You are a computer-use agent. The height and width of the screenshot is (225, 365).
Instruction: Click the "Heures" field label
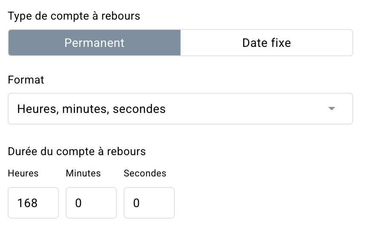click(23, 173)
